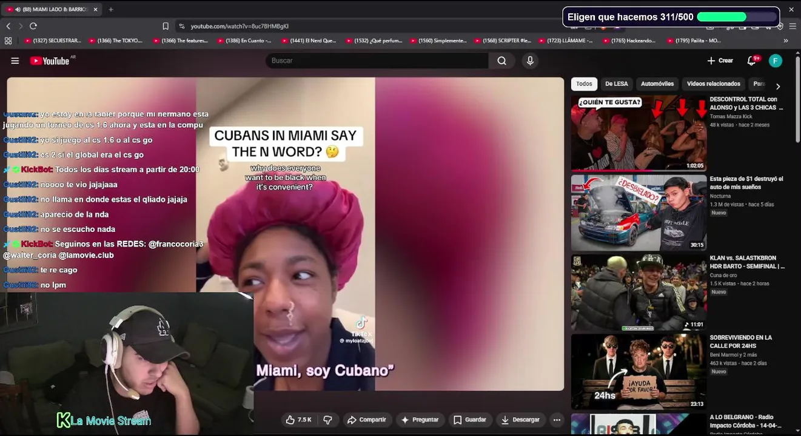Go to the YouTube home logo

click(50, 61)
